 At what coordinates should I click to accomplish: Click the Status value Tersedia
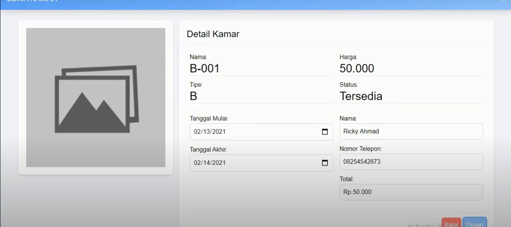point(361,96)
